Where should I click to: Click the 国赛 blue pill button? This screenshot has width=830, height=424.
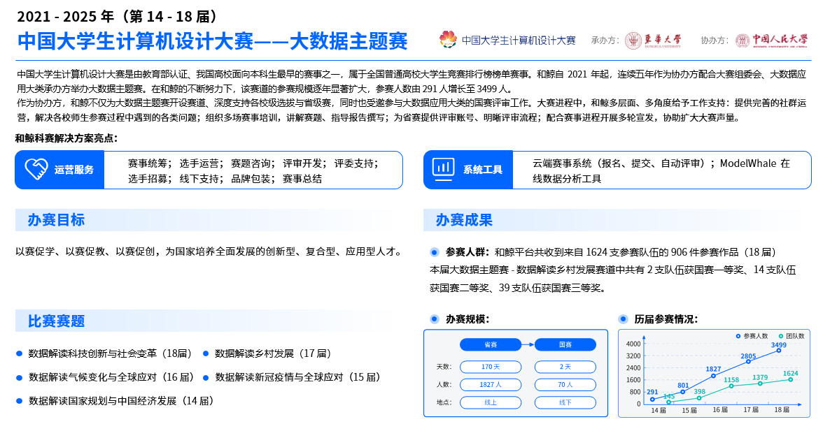(x=565, y=344)
